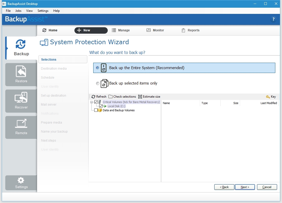Click the help question mark icon

[273, 19]
